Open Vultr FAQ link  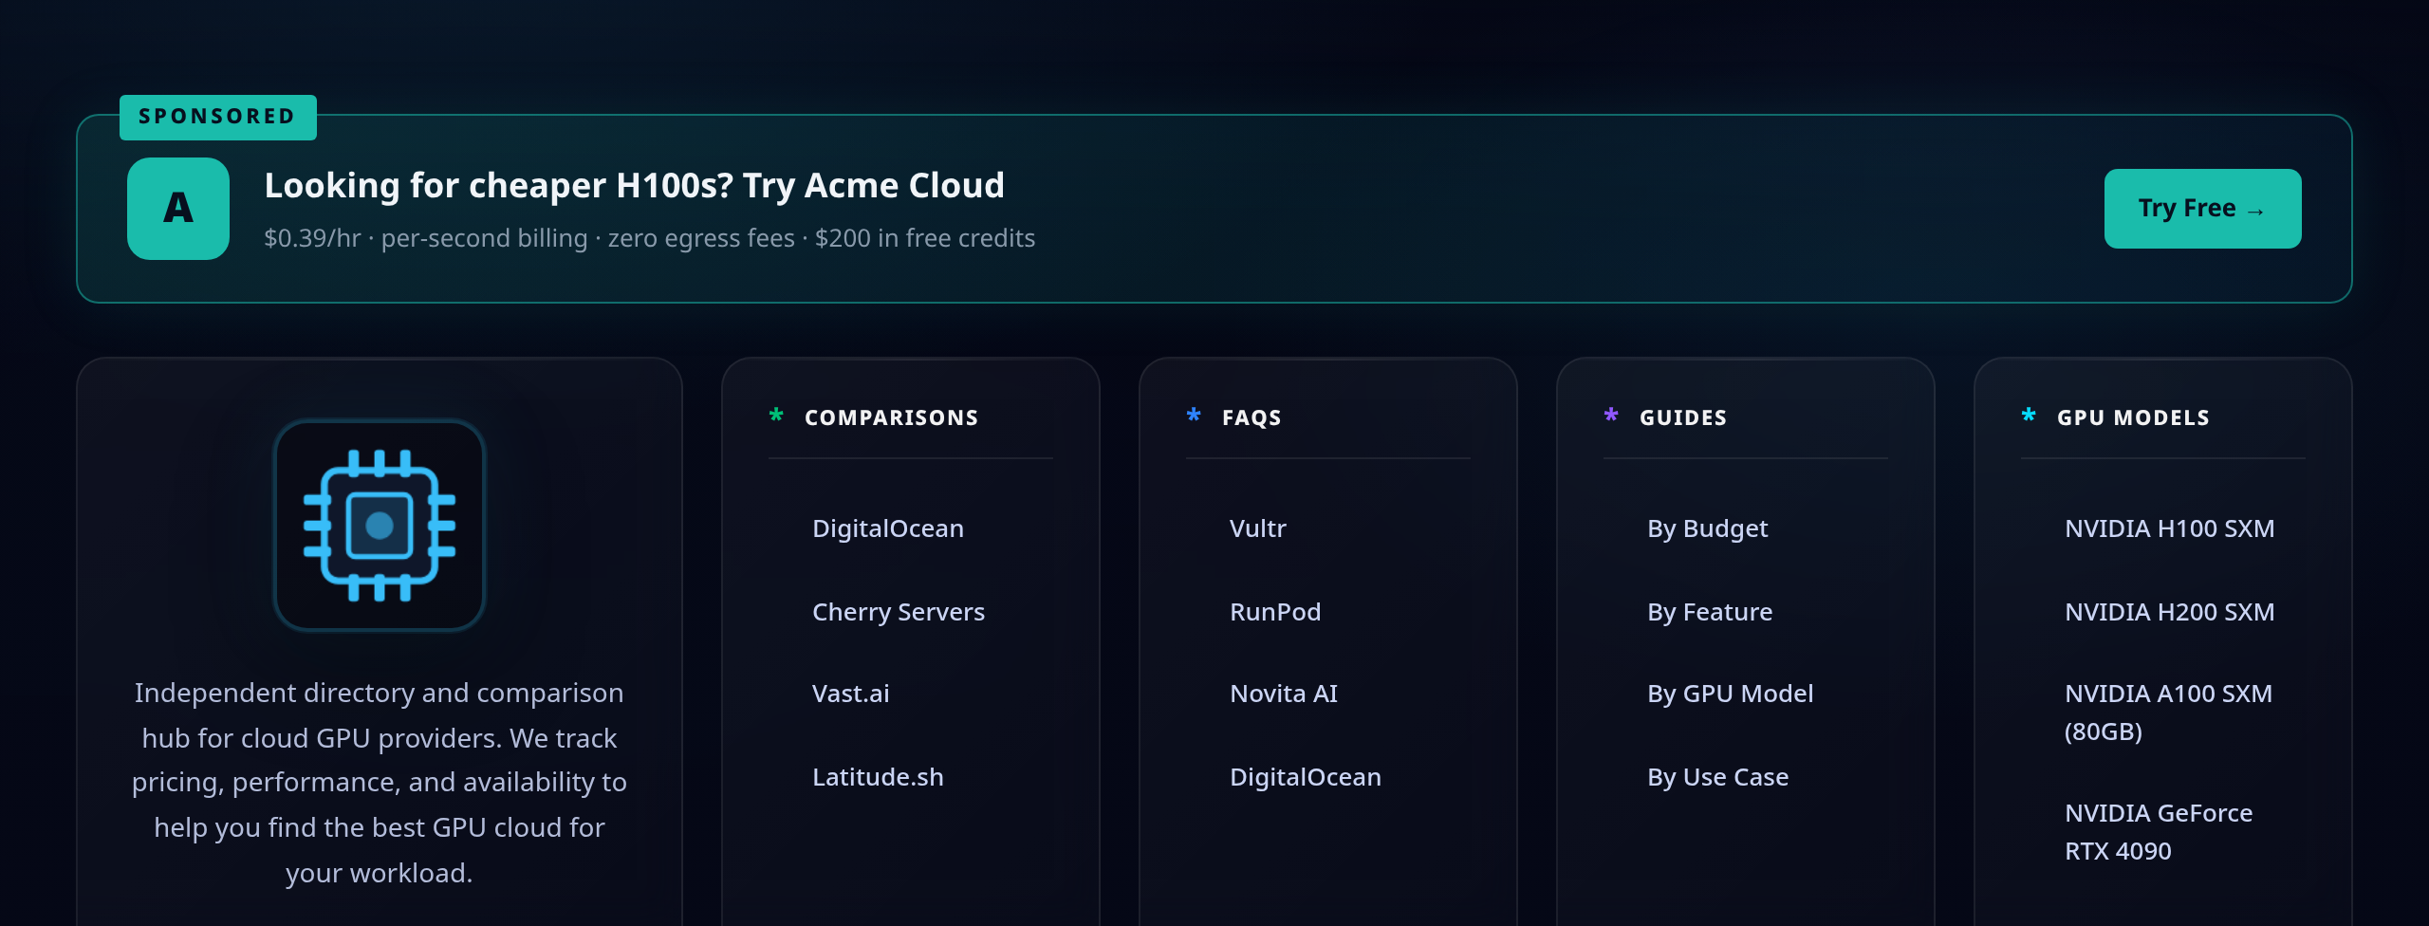pos(1258,528)
